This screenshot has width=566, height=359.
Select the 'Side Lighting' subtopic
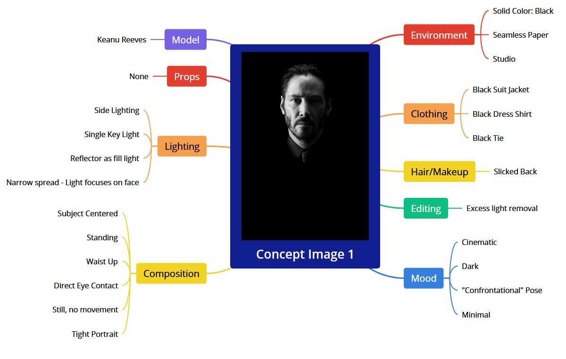pos(117,110)
